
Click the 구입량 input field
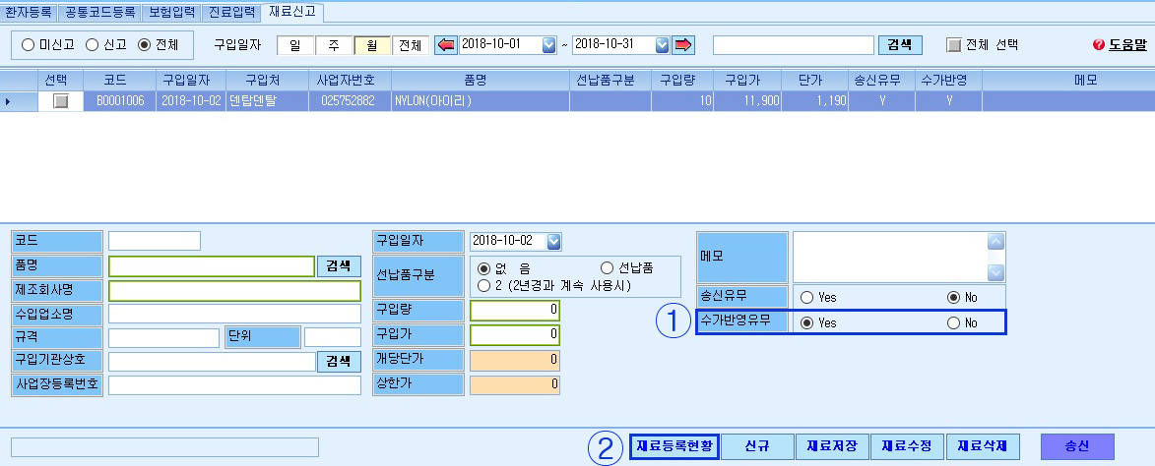[x=515, y=311]
